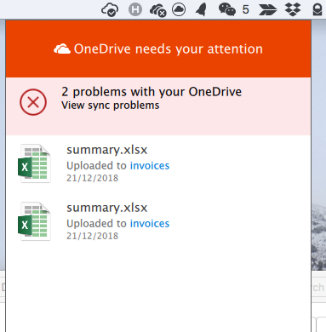Open WeChat icon showing 5 unread
Image resolution: width=326 pixels, height=332 pixels.
[x=233, y=9]
